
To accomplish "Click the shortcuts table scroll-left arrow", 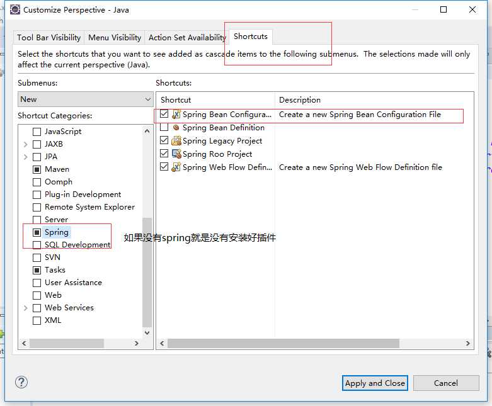I will point(162,343).
